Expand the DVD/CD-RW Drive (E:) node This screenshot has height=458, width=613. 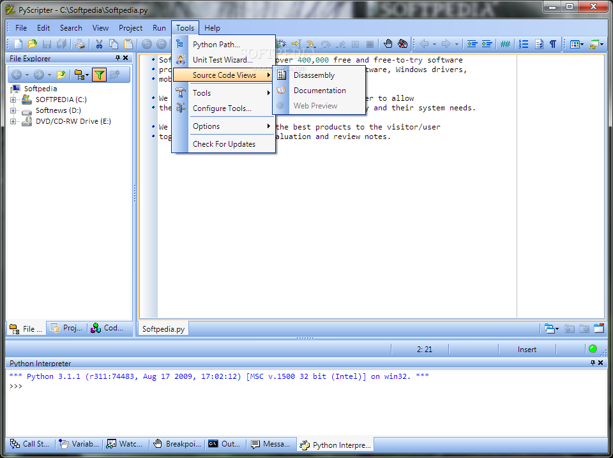click(13, 121)
